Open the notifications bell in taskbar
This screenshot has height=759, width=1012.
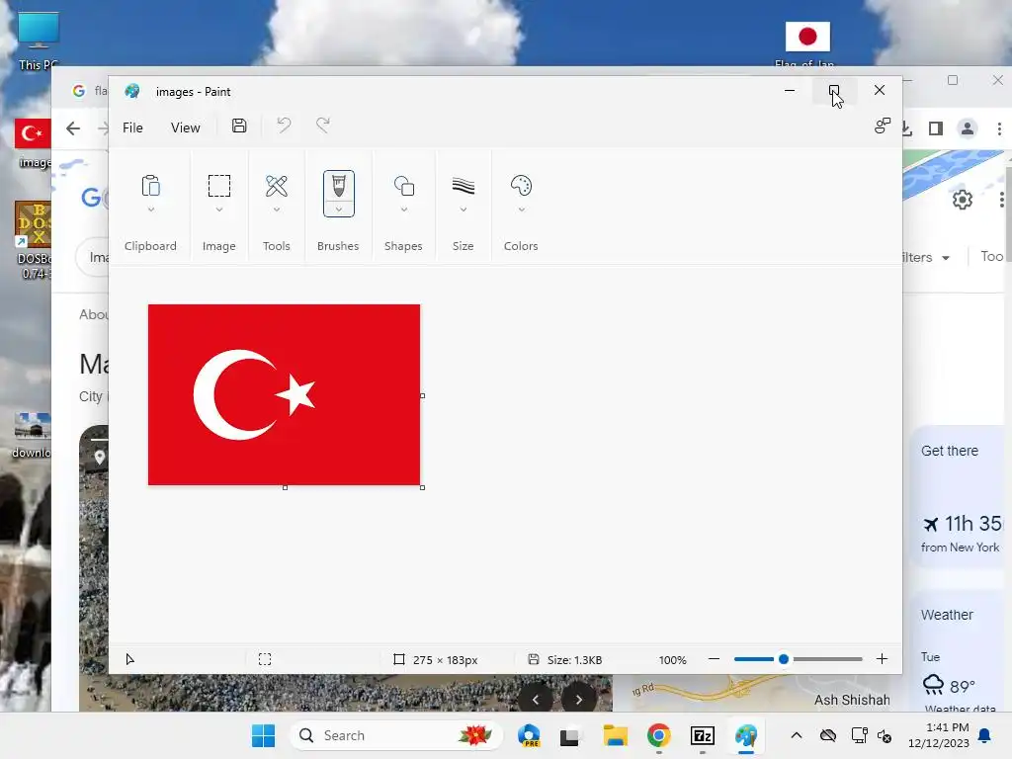point(985,735)
